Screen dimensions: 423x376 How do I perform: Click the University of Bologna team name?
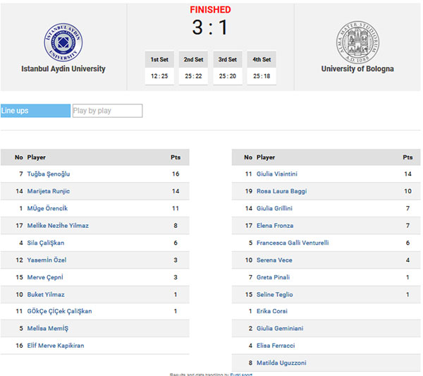[357, 69]
